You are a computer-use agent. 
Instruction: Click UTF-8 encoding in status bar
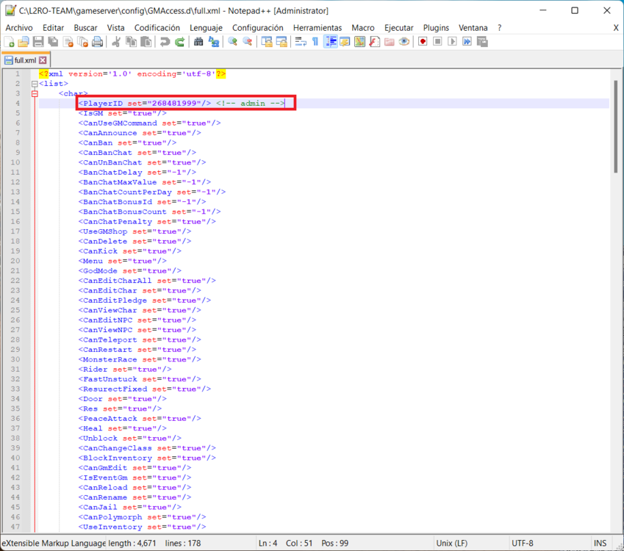[x=523, y=544]
